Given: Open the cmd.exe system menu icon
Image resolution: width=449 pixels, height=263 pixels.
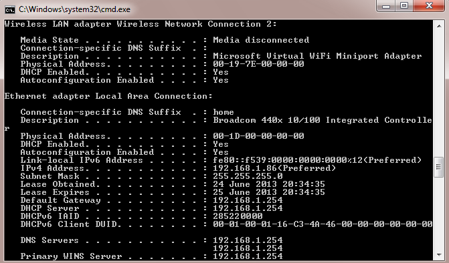Looking at the screenshot, I should coord(10,9).
